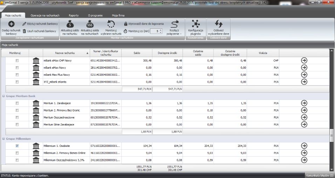Uncheck Monitoruj for Millennium 1. Osobiste
This screenshot has height=178, width=335.
17,146
